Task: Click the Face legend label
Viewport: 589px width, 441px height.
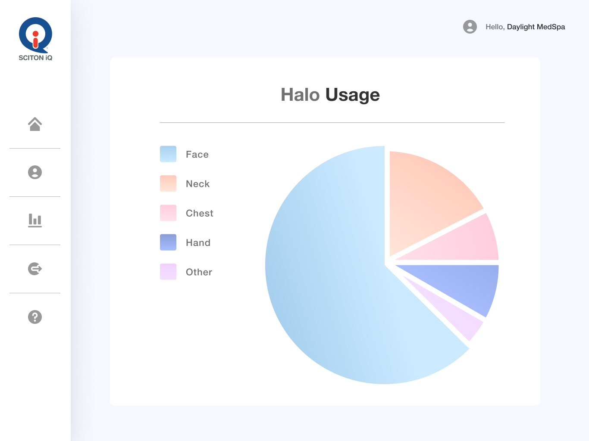Action: click(x=197, y=155)
